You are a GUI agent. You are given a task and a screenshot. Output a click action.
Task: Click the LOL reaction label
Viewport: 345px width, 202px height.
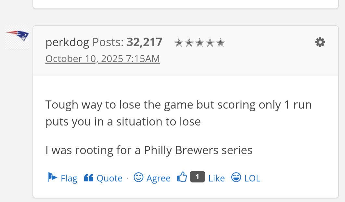pyautogui.click(x=252, y=178)
